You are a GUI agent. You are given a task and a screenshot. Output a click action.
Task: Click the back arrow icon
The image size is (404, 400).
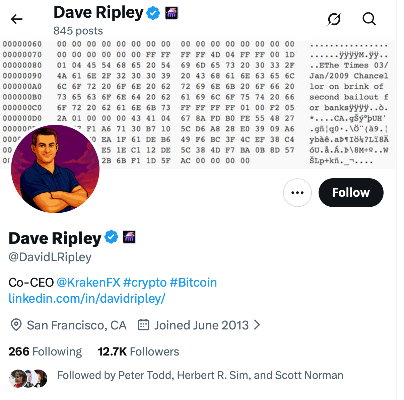(x=16, y=19)
